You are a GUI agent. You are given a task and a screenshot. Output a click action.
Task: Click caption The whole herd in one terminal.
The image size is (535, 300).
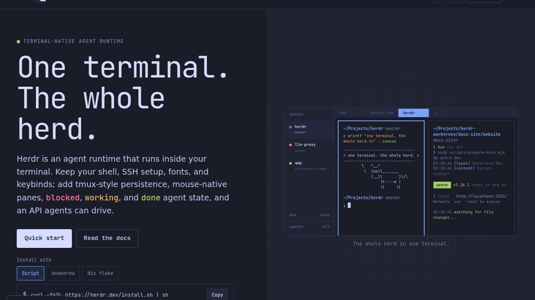pyautogui.click(x=401, y=244)
